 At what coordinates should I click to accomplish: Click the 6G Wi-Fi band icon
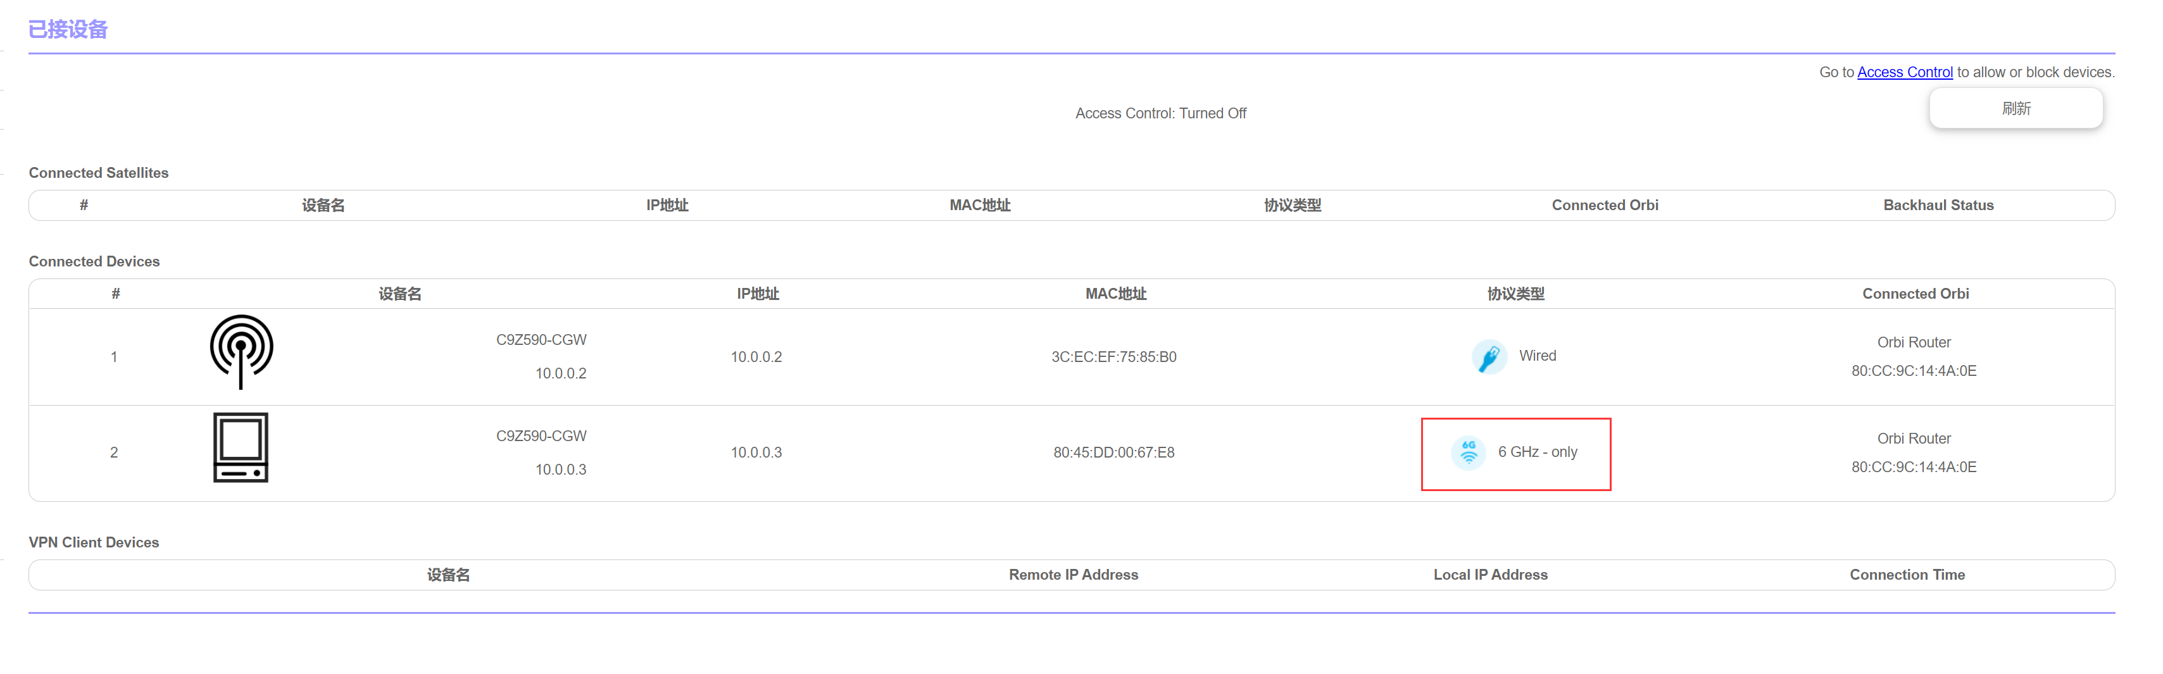pyautogui.click(x=1468, y=452)
